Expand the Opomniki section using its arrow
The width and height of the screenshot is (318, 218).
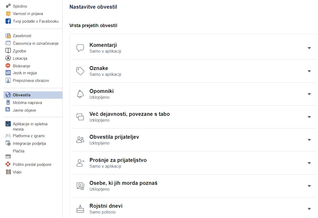click(x=309, y=94)
